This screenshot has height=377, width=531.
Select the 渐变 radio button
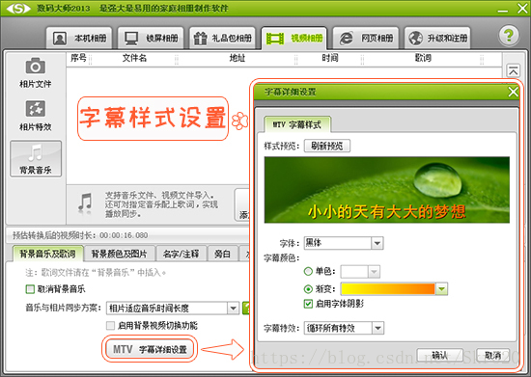pyautogui.click(x=308, y=289)
